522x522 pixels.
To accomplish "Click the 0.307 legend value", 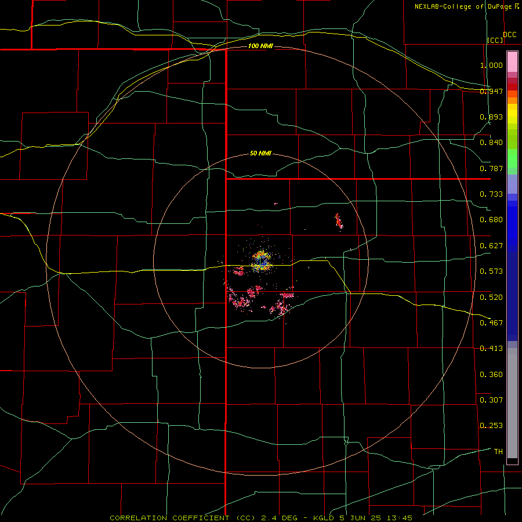I will click(x=491, y=400).
